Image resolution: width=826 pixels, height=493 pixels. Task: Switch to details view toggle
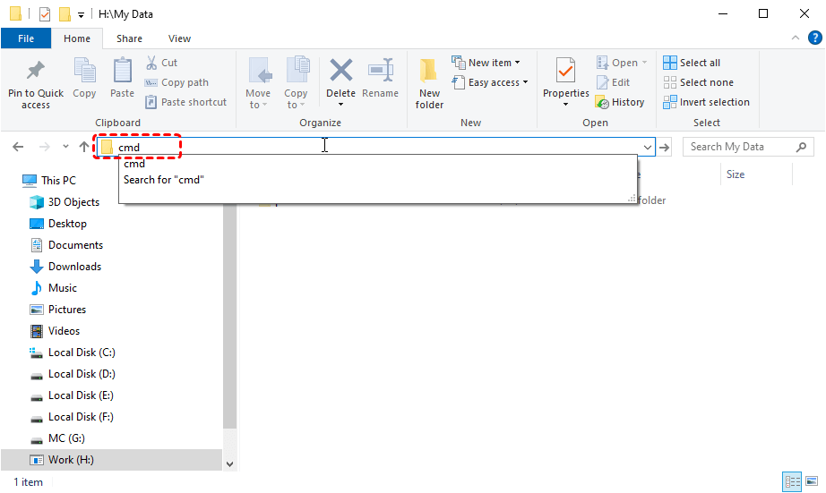[x=792, y=482]
